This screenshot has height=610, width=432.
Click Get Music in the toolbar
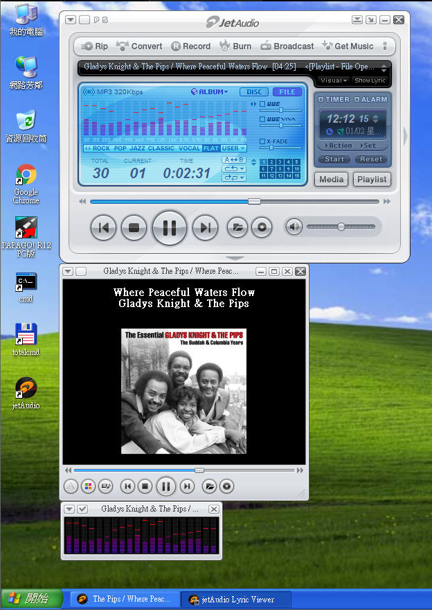coord(348,46)
